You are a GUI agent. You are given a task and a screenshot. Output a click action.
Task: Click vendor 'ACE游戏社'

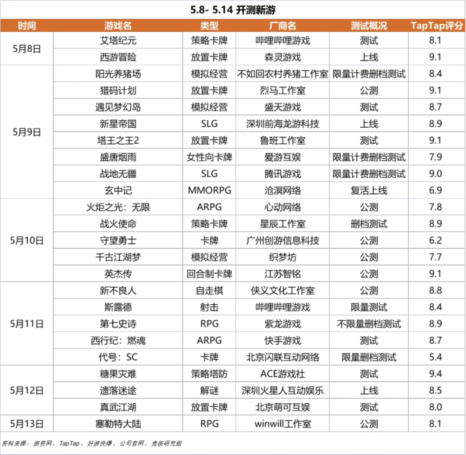(283, 373)
